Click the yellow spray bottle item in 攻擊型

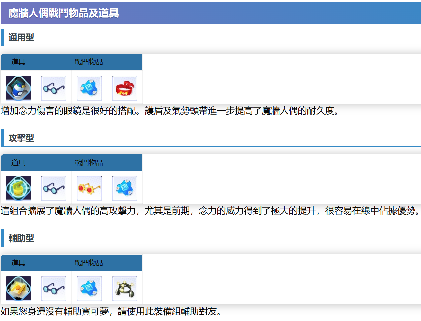point(18,188)
